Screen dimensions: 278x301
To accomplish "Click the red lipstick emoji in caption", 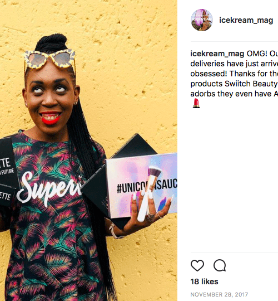I will point(196,103).
